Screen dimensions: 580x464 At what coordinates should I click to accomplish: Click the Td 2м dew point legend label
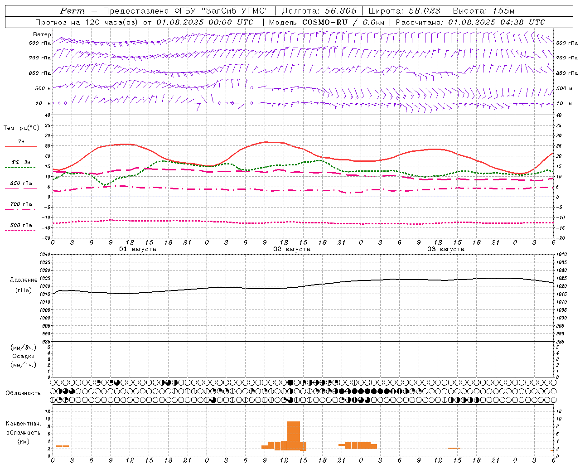click(x=21, y=162)
